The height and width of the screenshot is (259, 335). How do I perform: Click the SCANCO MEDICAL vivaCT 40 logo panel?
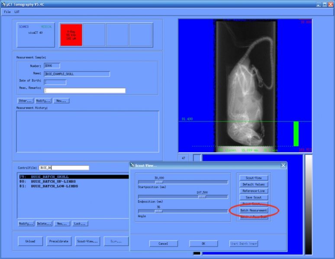[x=35, y=35]
